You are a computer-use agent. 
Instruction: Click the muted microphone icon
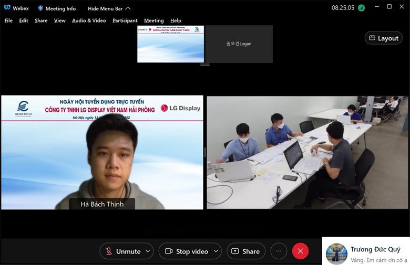[x=109, y=251]
